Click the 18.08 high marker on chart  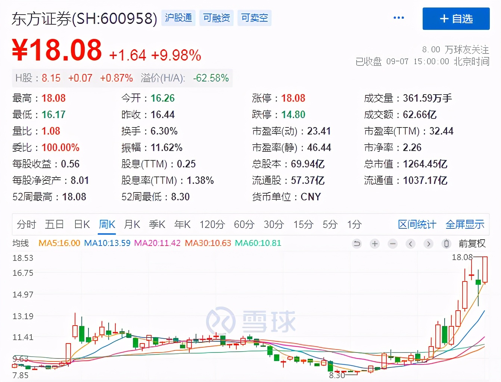[462, 257]
